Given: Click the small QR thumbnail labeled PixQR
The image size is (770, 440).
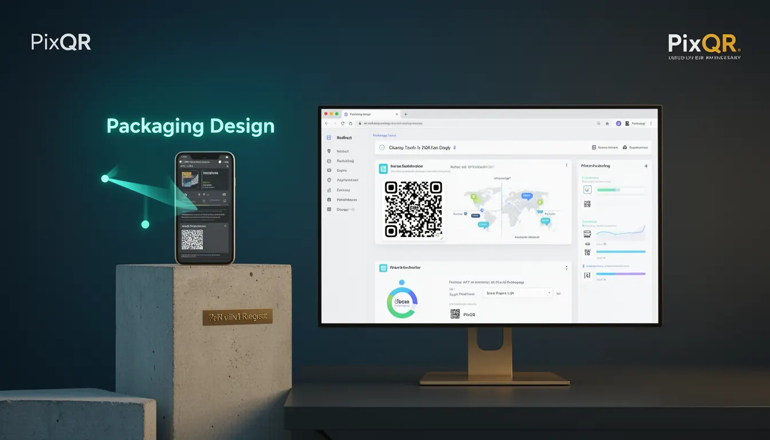Looking at the screenshot, I should 455,313.
